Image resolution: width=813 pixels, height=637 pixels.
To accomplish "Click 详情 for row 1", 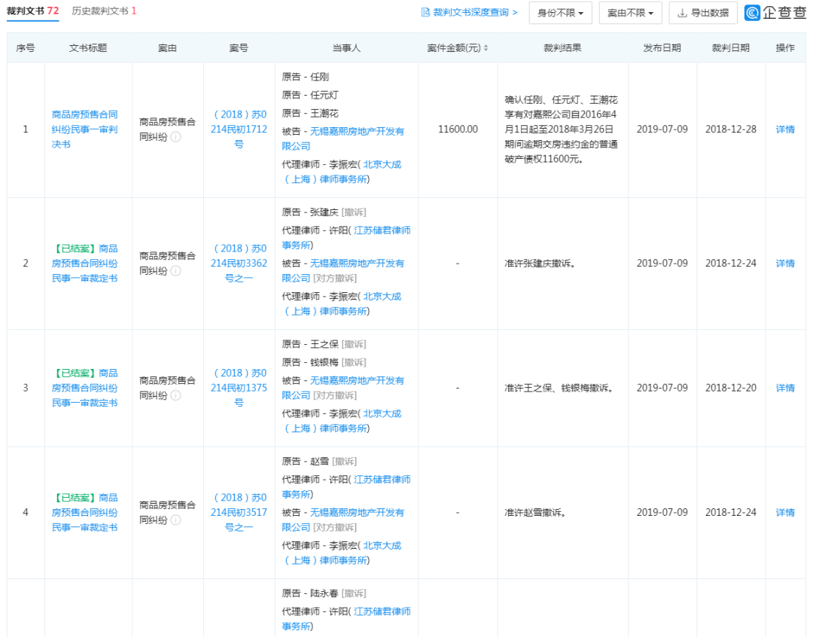I will coord(785,130).
